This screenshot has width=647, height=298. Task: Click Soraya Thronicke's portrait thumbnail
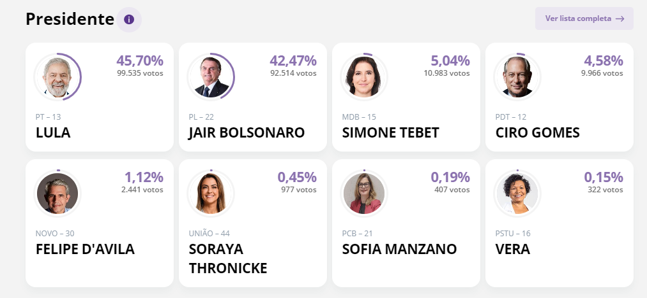(211, 193)
